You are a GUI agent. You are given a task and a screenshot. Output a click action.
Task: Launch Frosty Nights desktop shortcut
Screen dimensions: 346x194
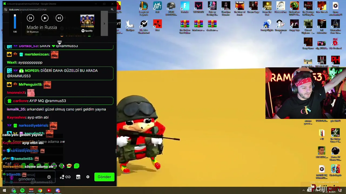click(x=267, y=25)
